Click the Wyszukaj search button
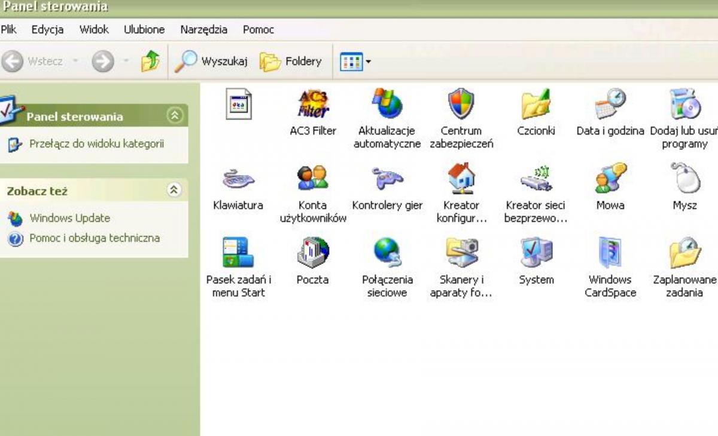Image resolution: width=718 pixels, height=436 pixels. [211, 61]
